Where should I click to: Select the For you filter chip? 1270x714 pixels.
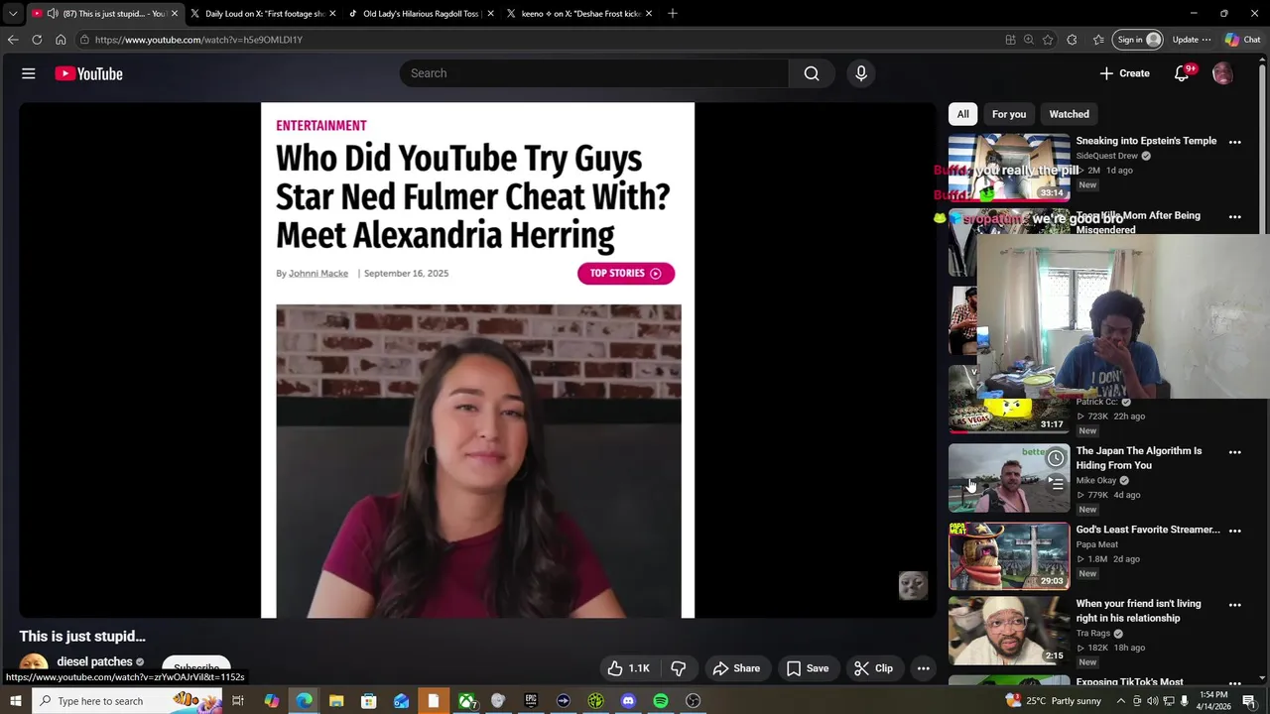pos(1009,114)
